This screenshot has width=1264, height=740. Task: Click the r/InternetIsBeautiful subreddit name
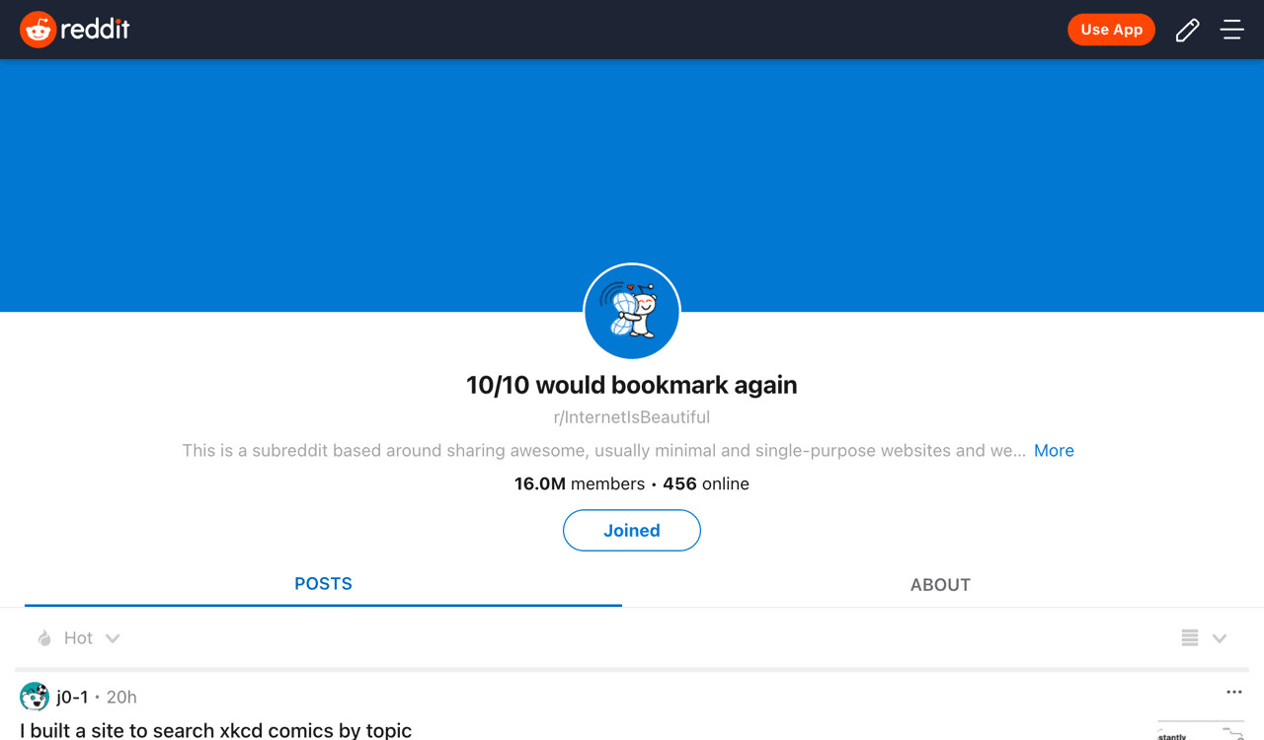(x=632, y=417)
